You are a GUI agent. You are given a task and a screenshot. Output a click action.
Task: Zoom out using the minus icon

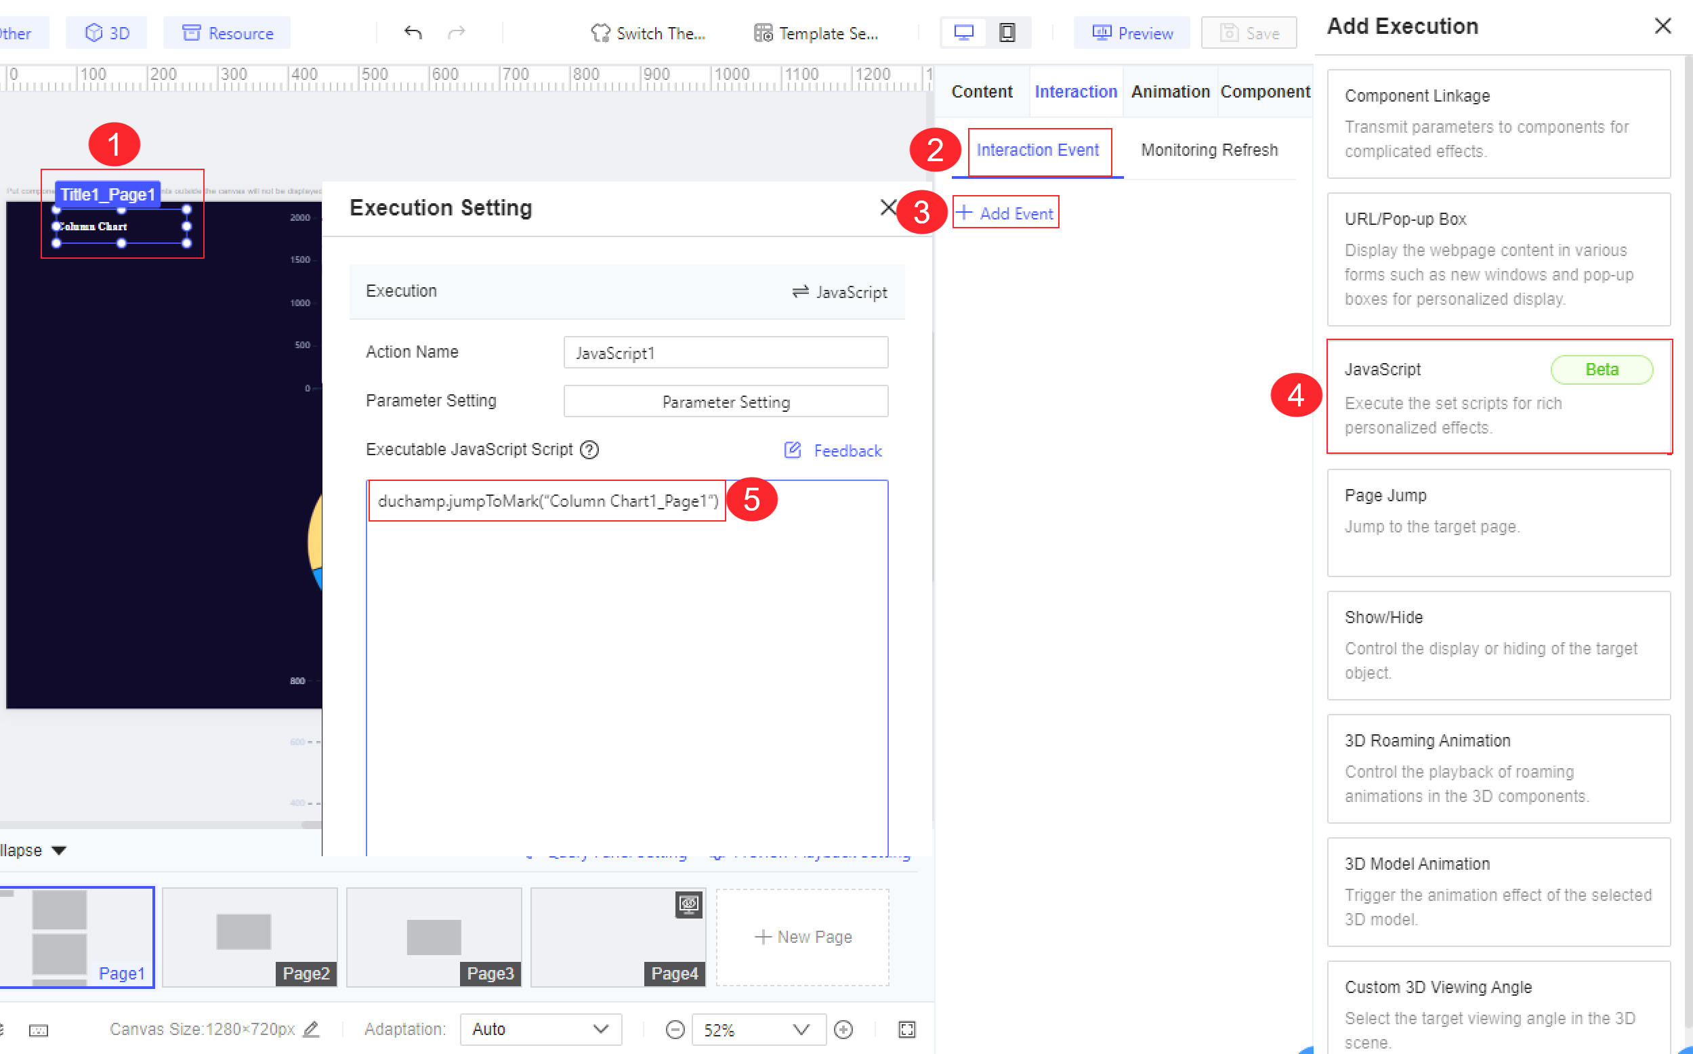point(674,1029)
